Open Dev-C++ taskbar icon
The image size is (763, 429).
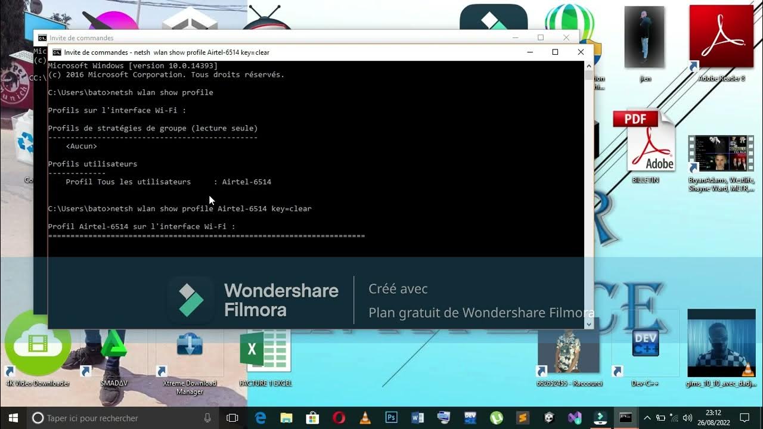pyautogui.click(x=470, y=418)
